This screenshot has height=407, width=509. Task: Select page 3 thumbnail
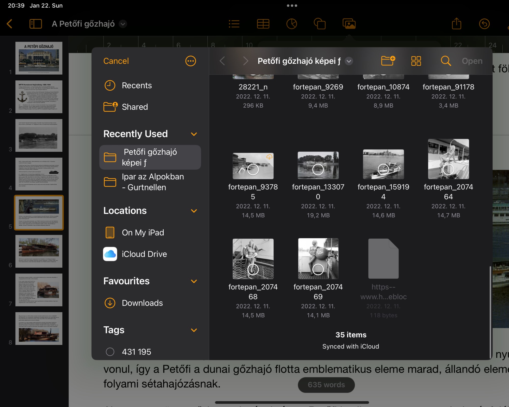coord(39,135)
